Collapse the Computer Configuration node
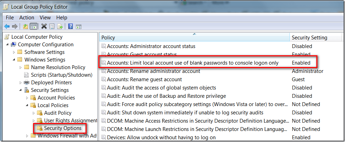This screenshot has width=345, height=142. tap(8, 45)
